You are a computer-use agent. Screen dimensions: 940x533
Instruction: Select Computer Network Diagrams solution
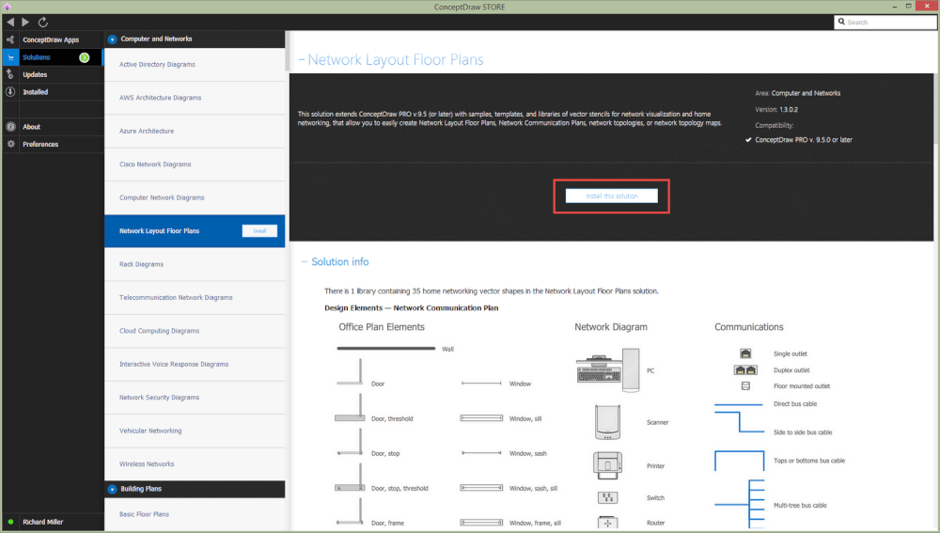[x=195, y=197]
